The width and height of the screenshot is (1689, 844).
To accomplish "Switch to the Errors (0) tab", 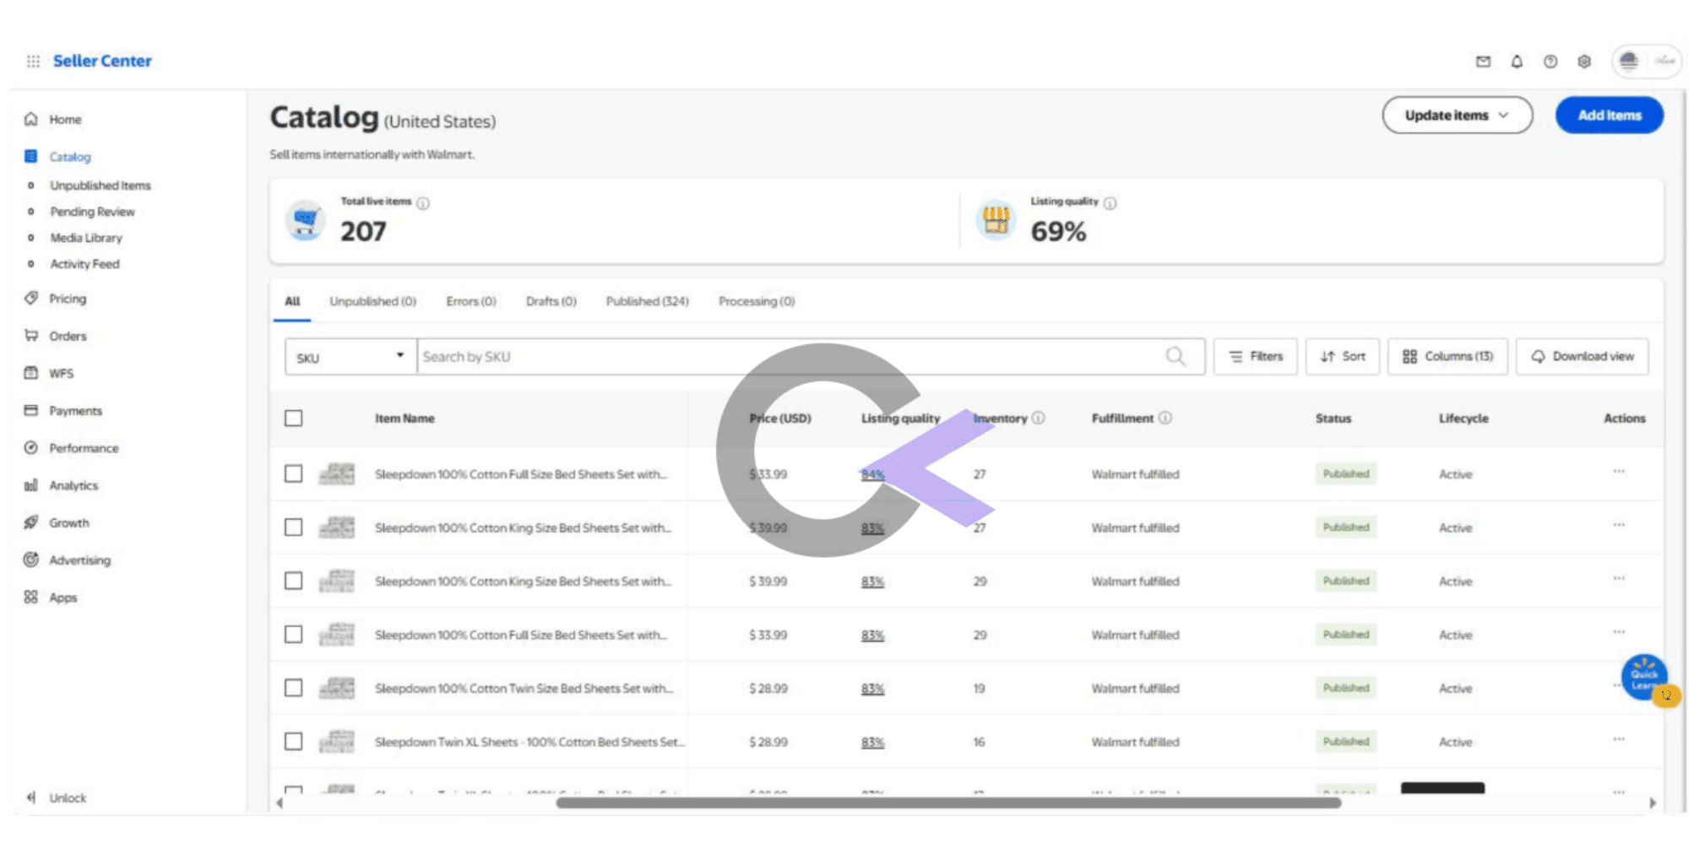I will (471, 301).
